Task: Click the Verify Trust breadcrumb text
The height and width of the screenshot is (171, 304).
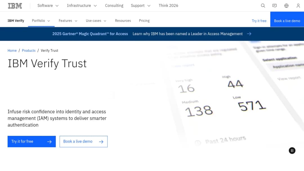Action: [50, 51]
